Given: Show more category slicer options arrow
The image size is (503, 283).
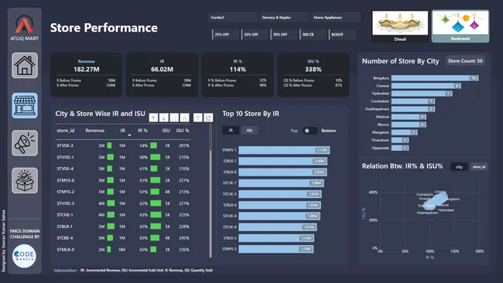Looking at the screenshot, I should (363, 17).
